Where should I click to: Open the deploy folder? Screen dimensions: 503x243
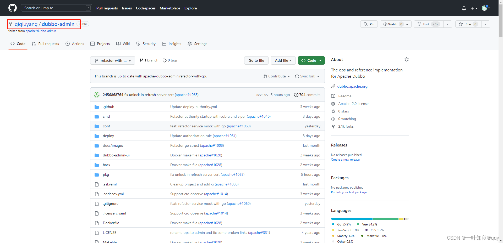click(108, 136)
